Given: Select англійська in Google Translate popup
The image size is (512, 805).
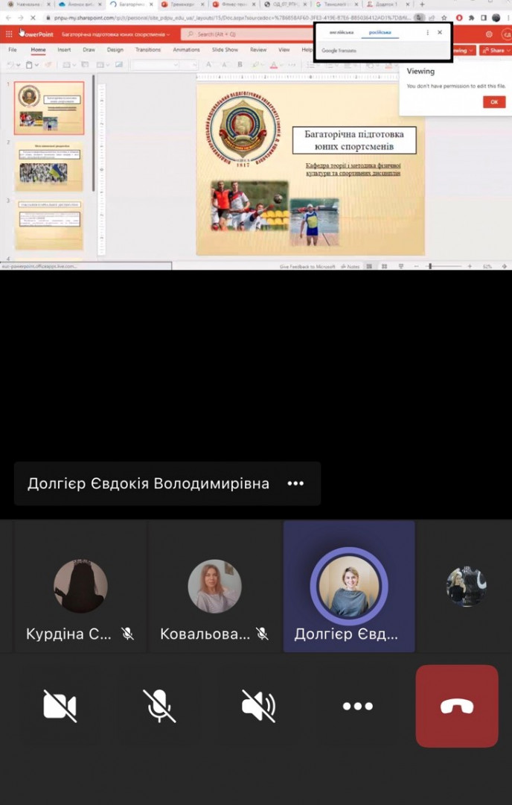Looking at the screenshot, I should tap(342, 32).
